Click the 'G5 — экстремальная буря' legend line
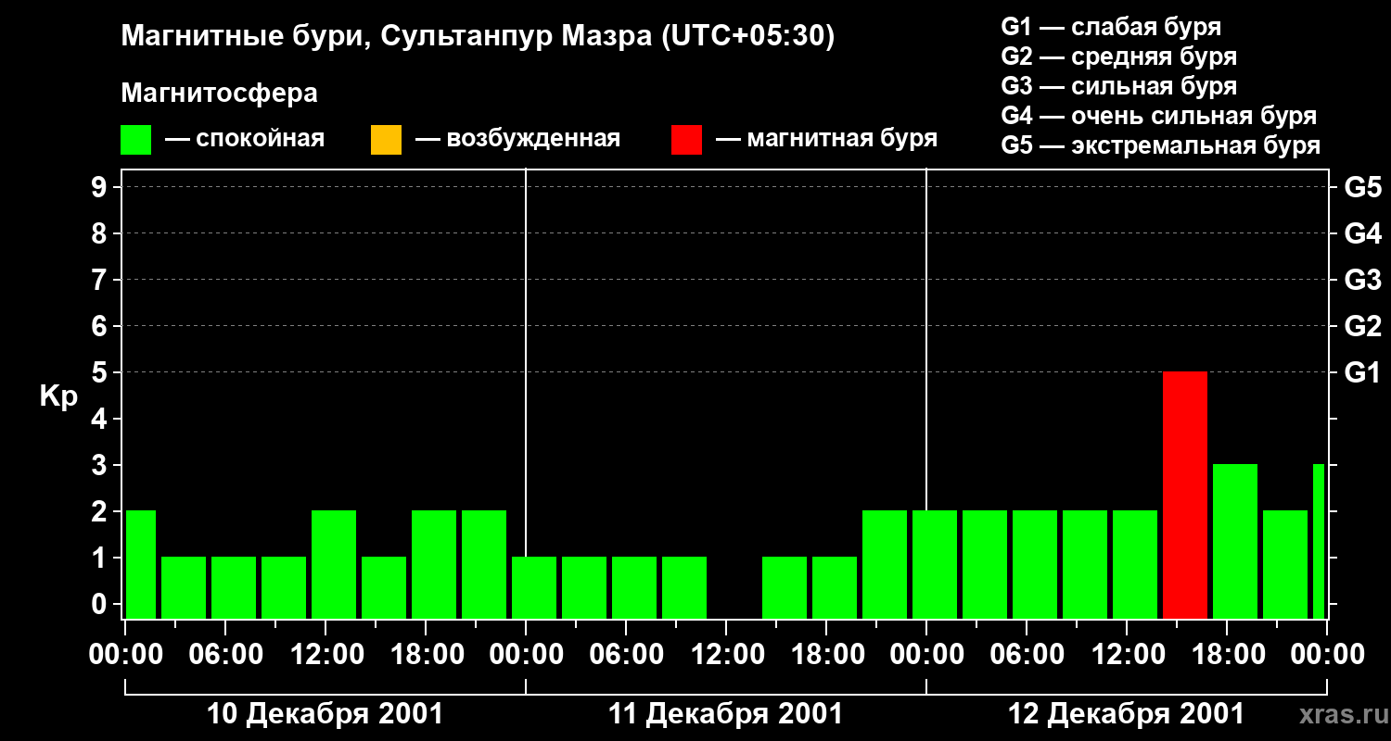The image size is (1391, 741). [x=1161, y=145]
